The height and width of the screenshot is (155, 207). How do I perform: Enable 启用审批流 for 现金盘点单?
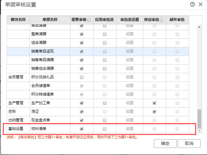coord(104,120)
